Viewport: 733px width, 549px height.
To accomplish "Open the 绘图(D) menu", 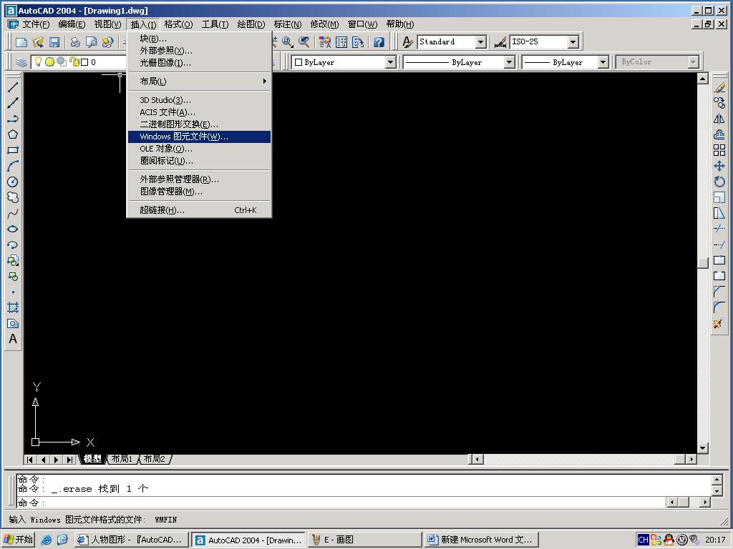I will tap(251, 24).
